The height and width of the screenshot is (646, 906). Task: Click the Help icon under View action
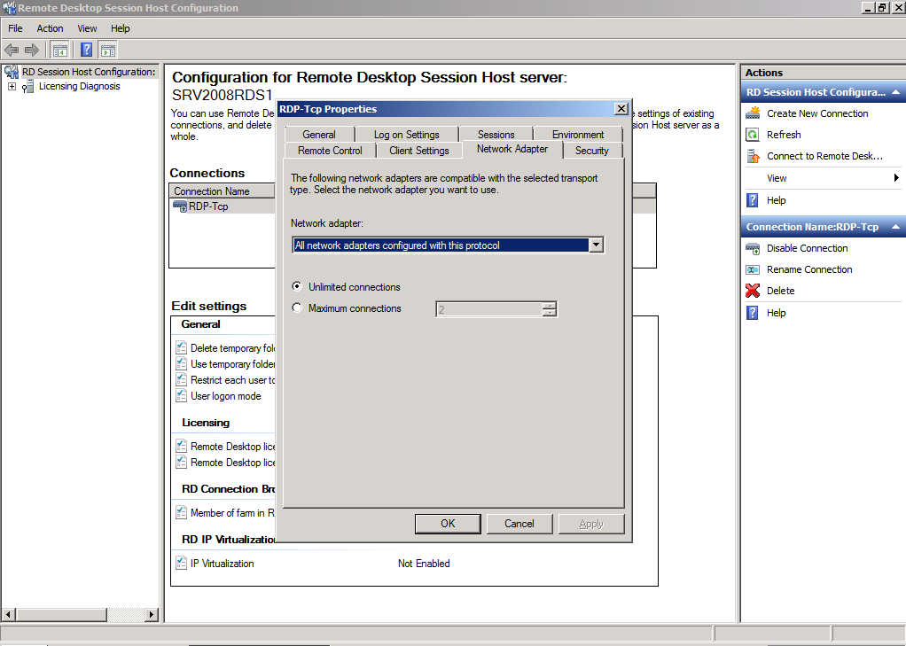(x=753, y=200)
